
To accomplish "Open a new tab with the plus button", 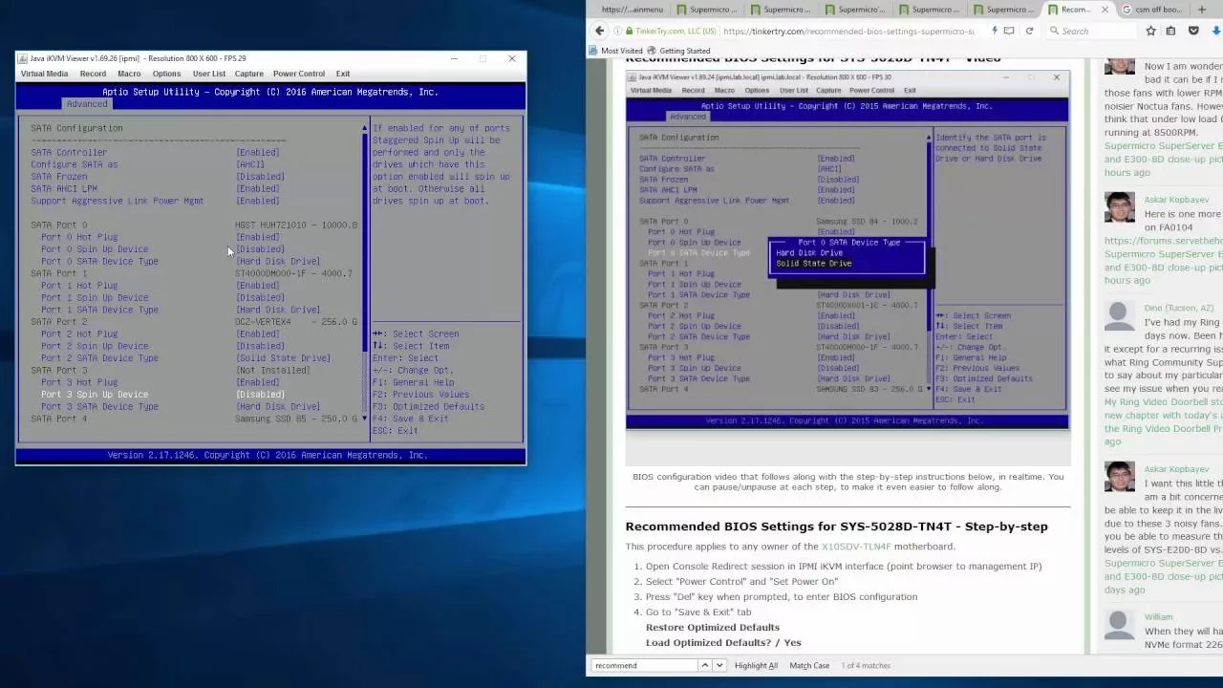I will point(1202,10).
